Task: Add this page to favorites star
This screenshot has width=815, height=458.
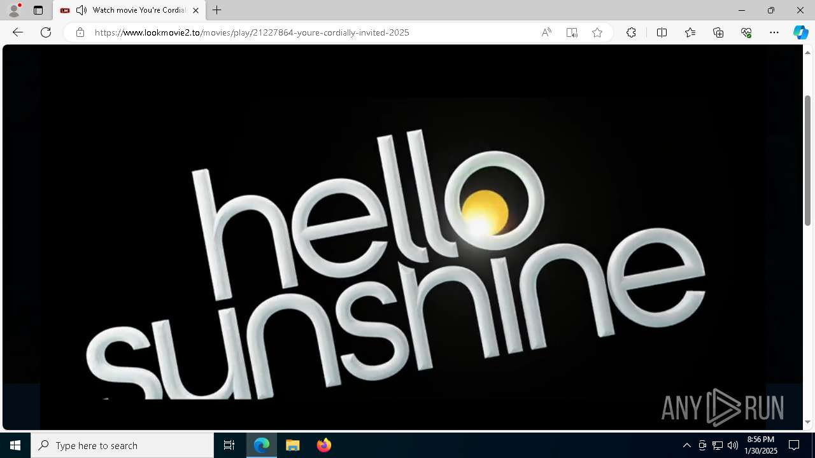Action: pyautogui.click(x=597, y=32)
